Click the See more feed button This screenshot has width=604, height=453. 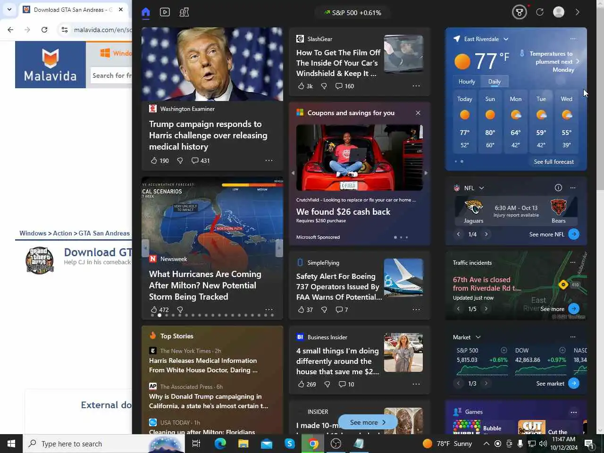pyautogui.click(x=368, y=422)
